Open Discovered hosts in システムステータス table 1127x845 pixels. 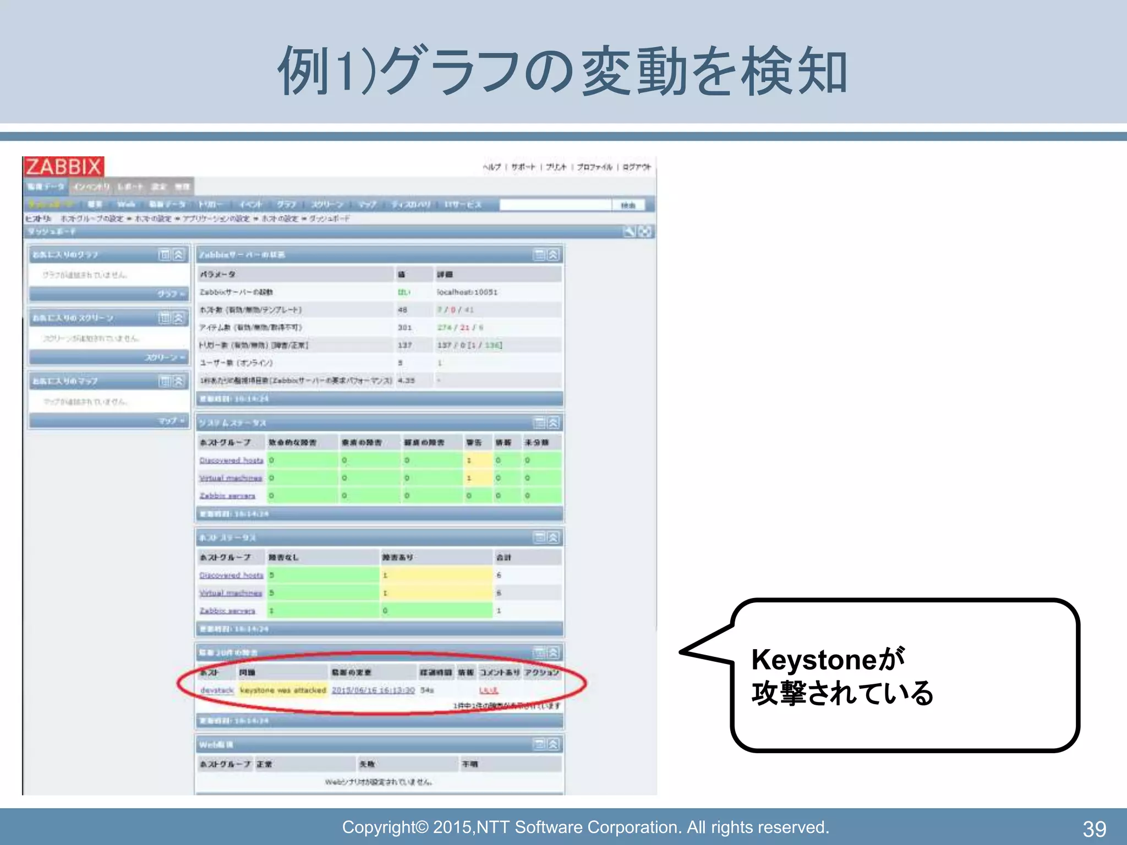231,460
